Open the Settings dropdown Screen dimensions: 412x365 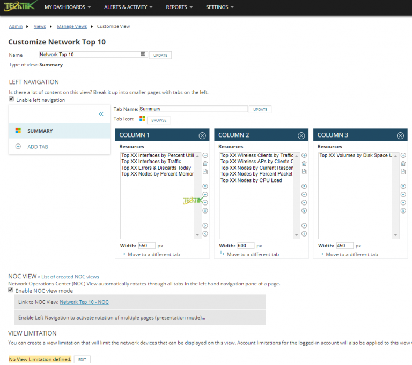[x=220, y=7]
